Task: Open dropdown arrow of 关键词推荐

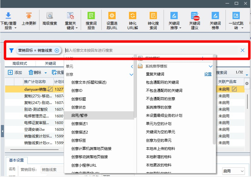Action: point(180,28)
